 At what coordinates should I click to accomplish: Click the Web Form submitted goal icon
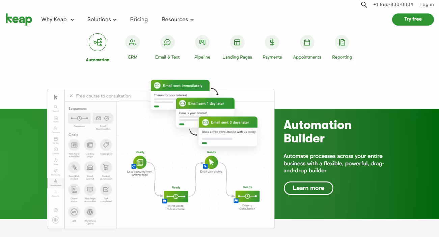tap(74, 145)
